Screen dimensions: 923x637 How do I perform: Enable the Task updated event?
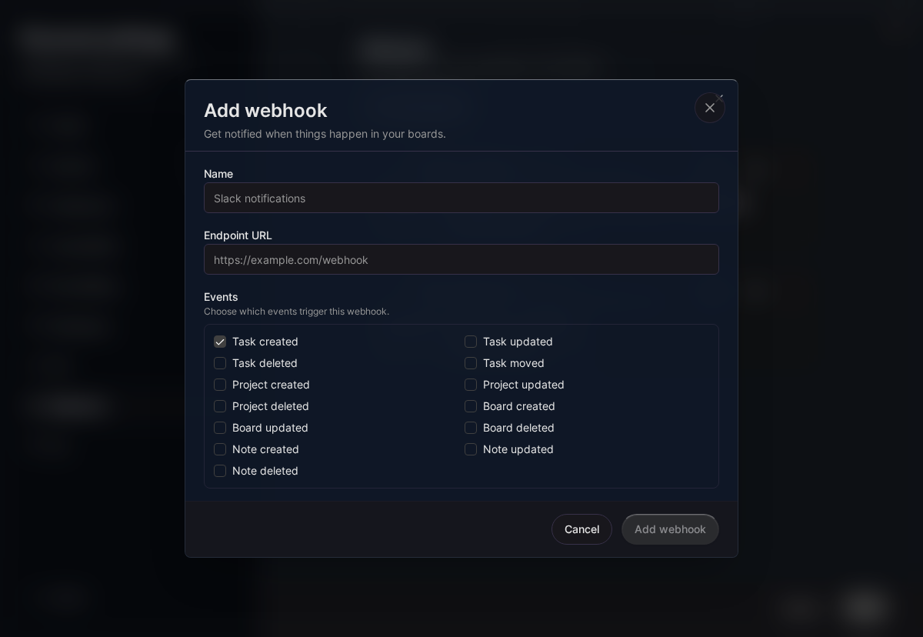(471, 342)
